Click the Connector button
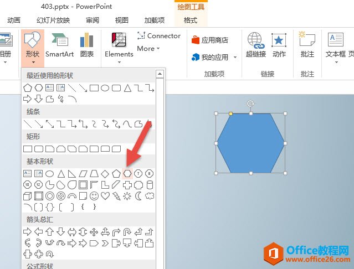Viewport: 354px width, 269px height. point(158,35)
